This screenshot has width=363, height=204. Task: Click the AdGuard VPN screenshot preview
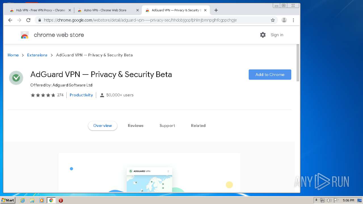coord(149,173)
